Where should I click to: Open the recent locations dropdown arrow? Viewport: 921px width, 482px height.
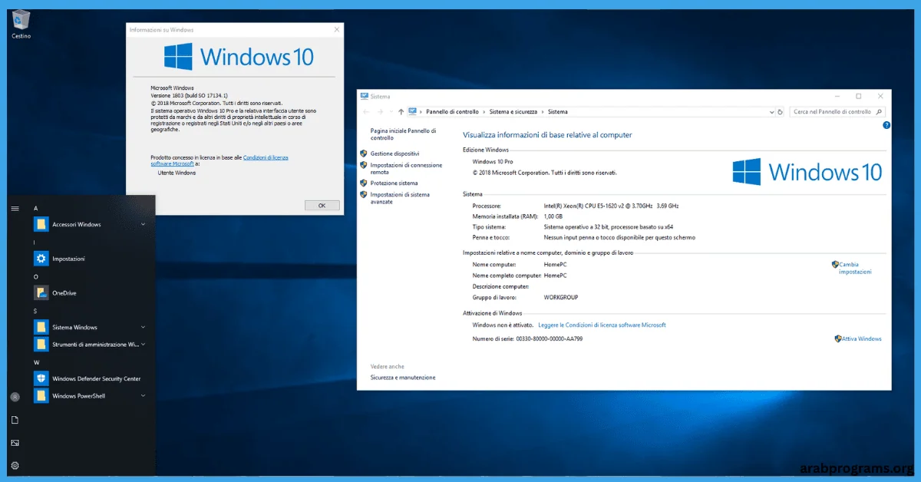point(390,111)
